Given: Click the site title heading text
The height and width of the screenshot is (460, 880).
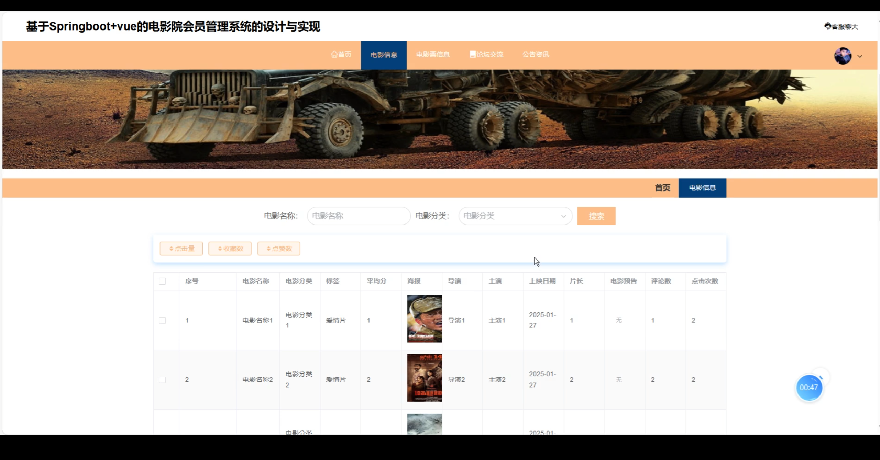Looking at the screenshot, I should tap(173, 26).
